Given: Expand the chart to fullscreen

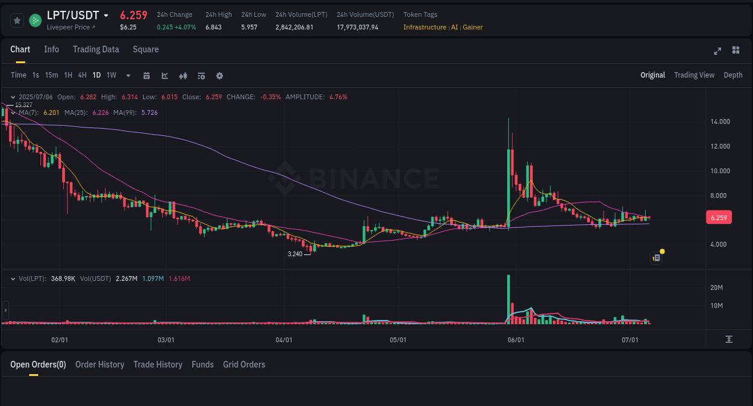Looking at the screenshot, I should coord(717,51).
